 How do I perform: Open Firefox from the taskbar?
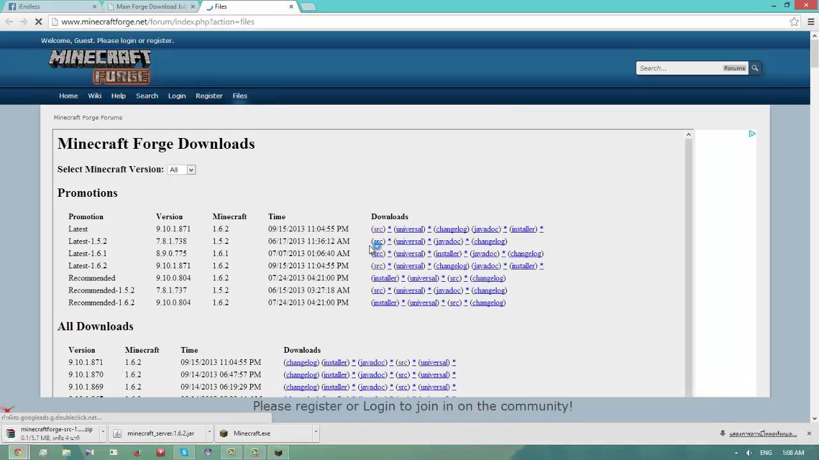(137, 452)
